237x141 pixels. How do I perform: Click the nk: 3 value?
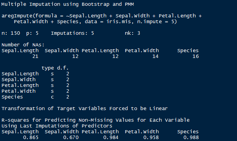(133, 33)
